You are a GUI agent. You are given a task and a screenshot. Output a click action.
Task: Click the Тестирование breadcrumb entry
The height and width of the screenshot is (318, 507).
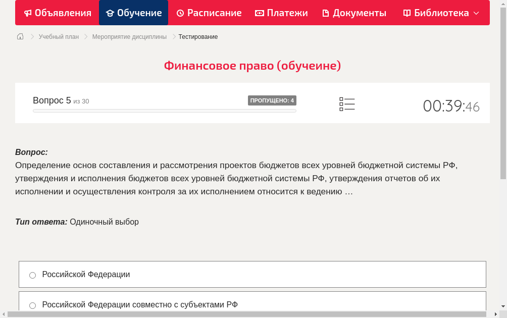[197, 36]
